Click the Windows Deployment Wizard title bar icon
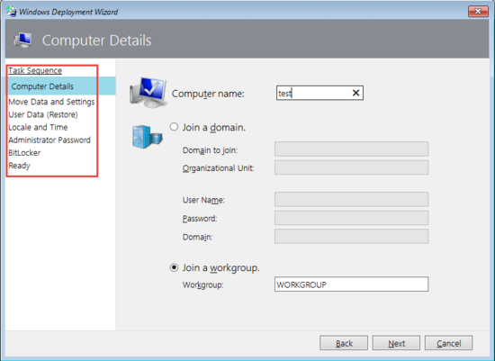Viewport: 495px width, 361px height. pos(11,12)
